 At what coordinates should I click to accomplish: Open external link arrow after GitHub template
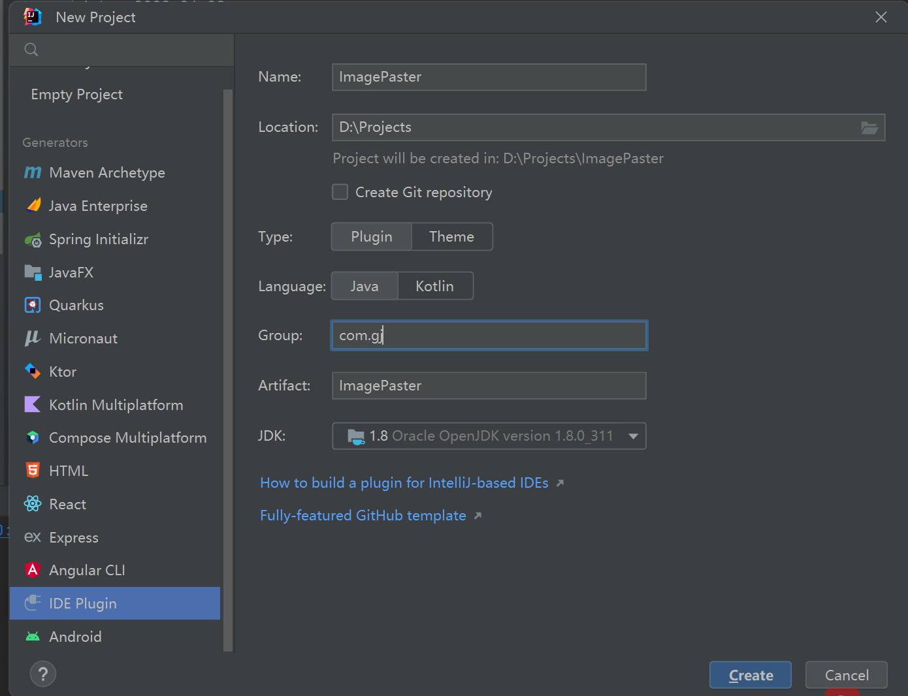(478, 516)
